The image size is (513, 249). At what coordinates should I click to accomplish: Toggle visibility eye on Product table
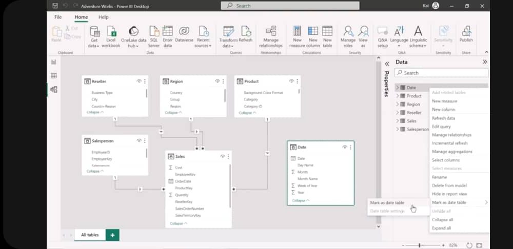coord(291,81)
